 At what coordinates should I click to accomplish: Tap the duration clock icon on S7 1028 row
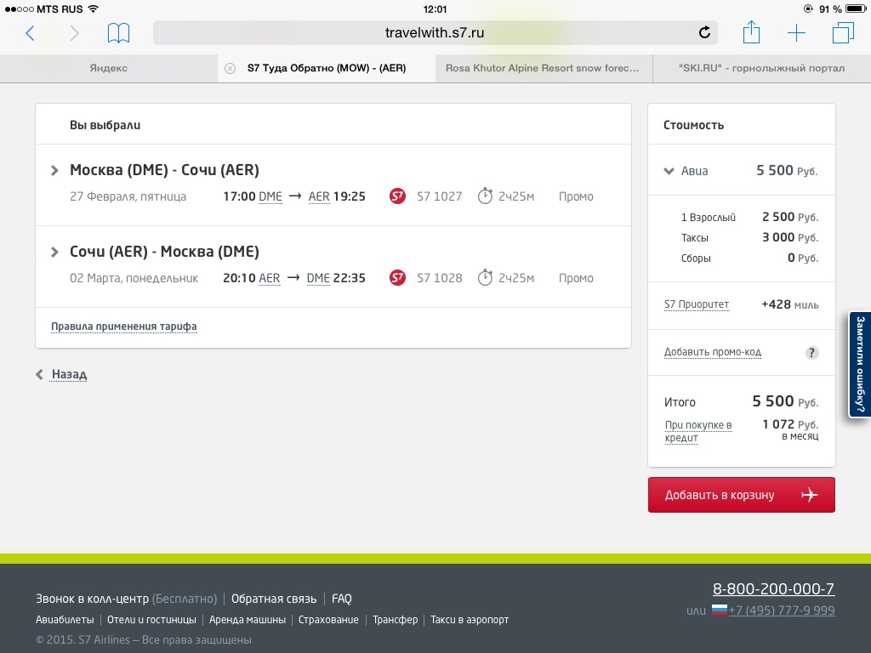coord(485,277)
